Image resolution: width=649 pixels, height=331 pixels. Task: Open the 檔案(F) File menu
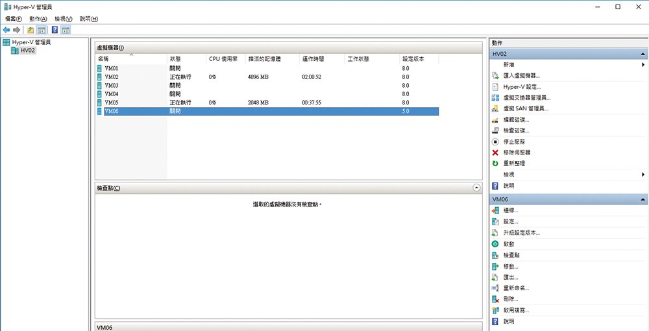13,19
